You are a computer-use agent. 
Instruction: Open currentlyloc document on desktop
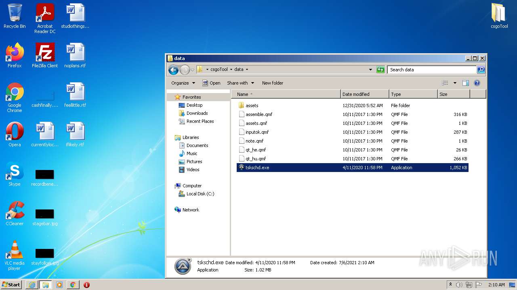(45, 135)
